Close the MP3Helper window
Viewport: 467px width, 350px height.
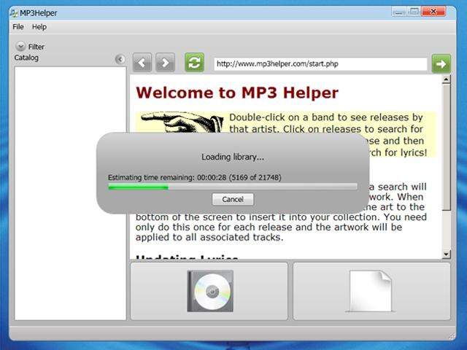(433, 12)
